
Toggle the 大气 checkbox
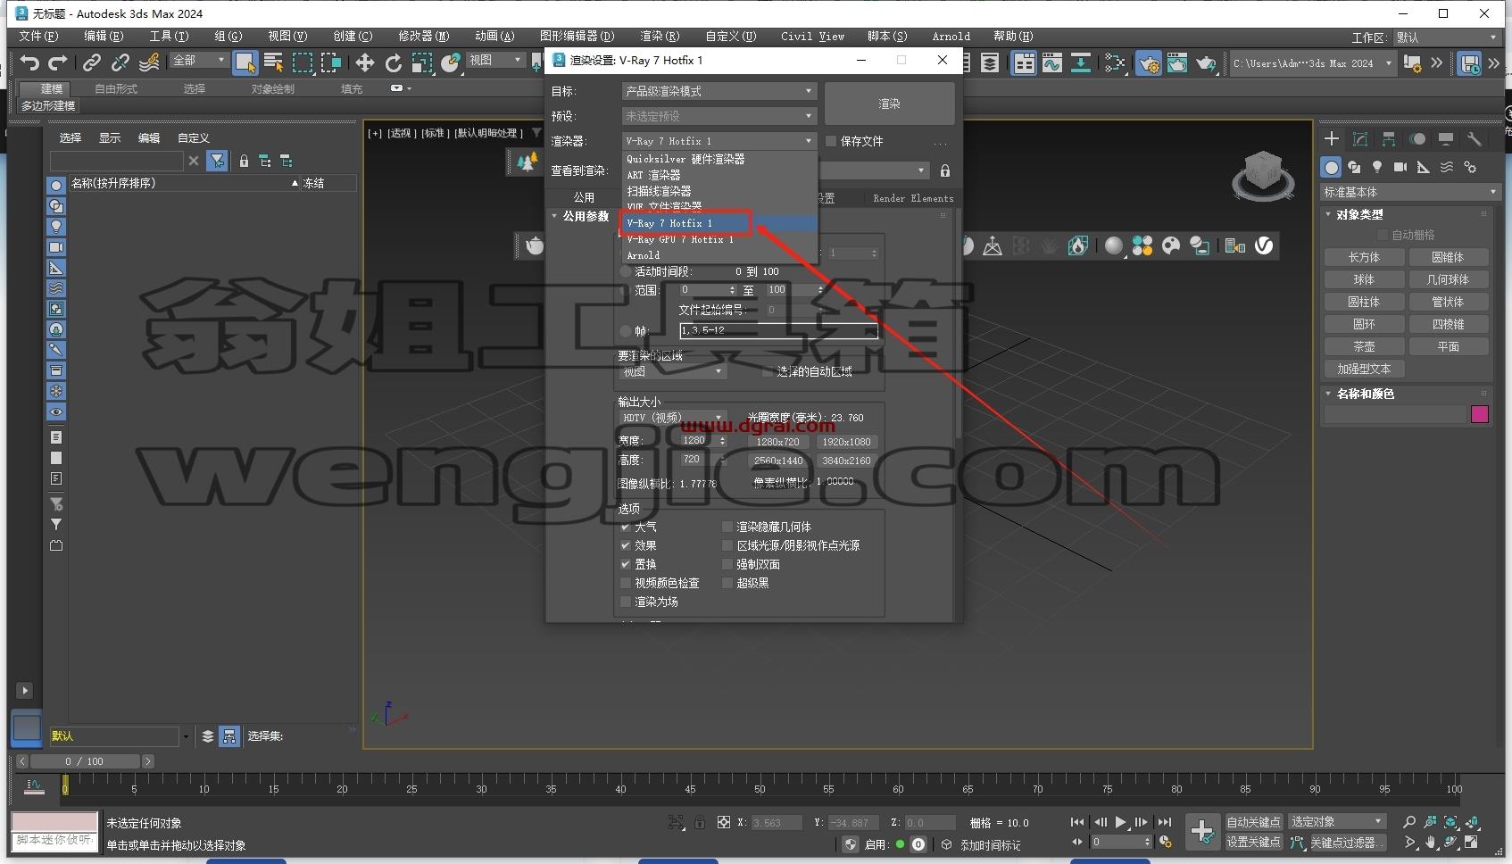626,527
